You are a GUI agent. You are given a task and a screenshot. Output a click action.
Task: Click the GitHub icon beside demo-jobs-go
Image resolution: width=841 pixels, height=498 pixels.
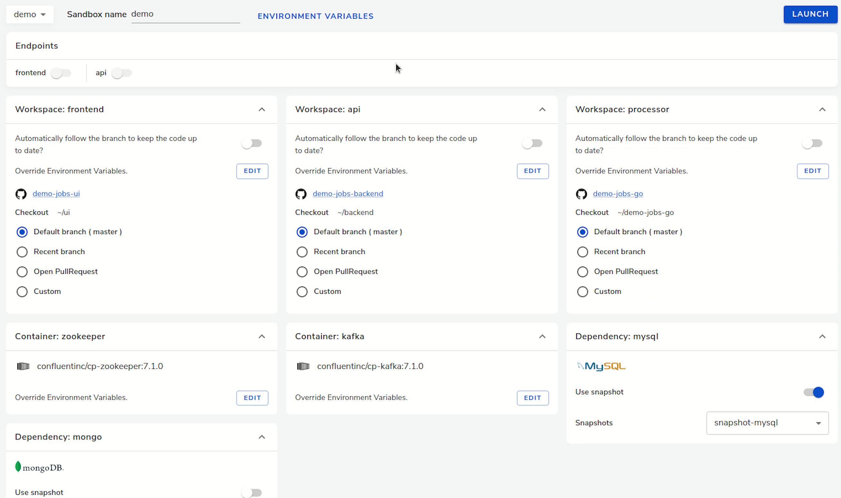pyautogui.click(x=581, y=194)
